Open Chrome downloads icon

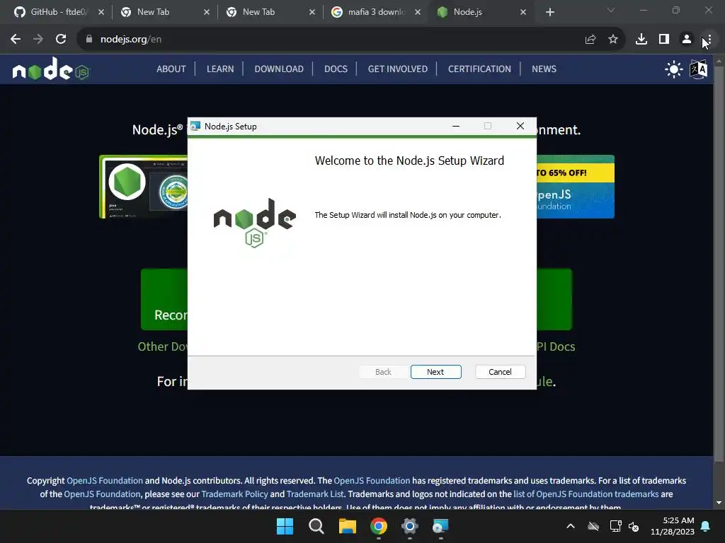(641, 40)
